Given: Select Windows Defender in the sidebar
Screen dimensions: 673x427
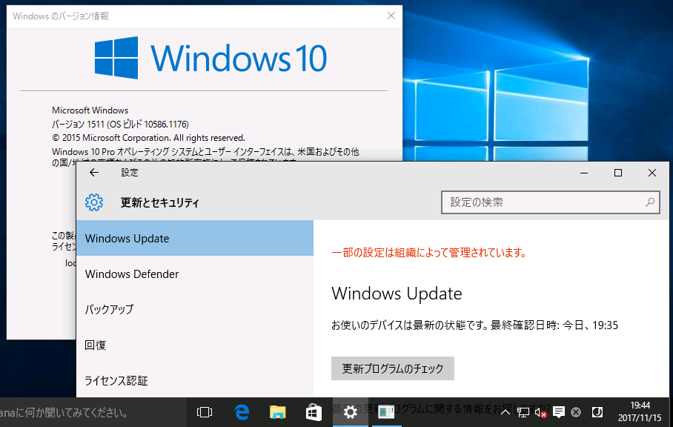Looking at the screenshot, I should (x=195, y=274).
